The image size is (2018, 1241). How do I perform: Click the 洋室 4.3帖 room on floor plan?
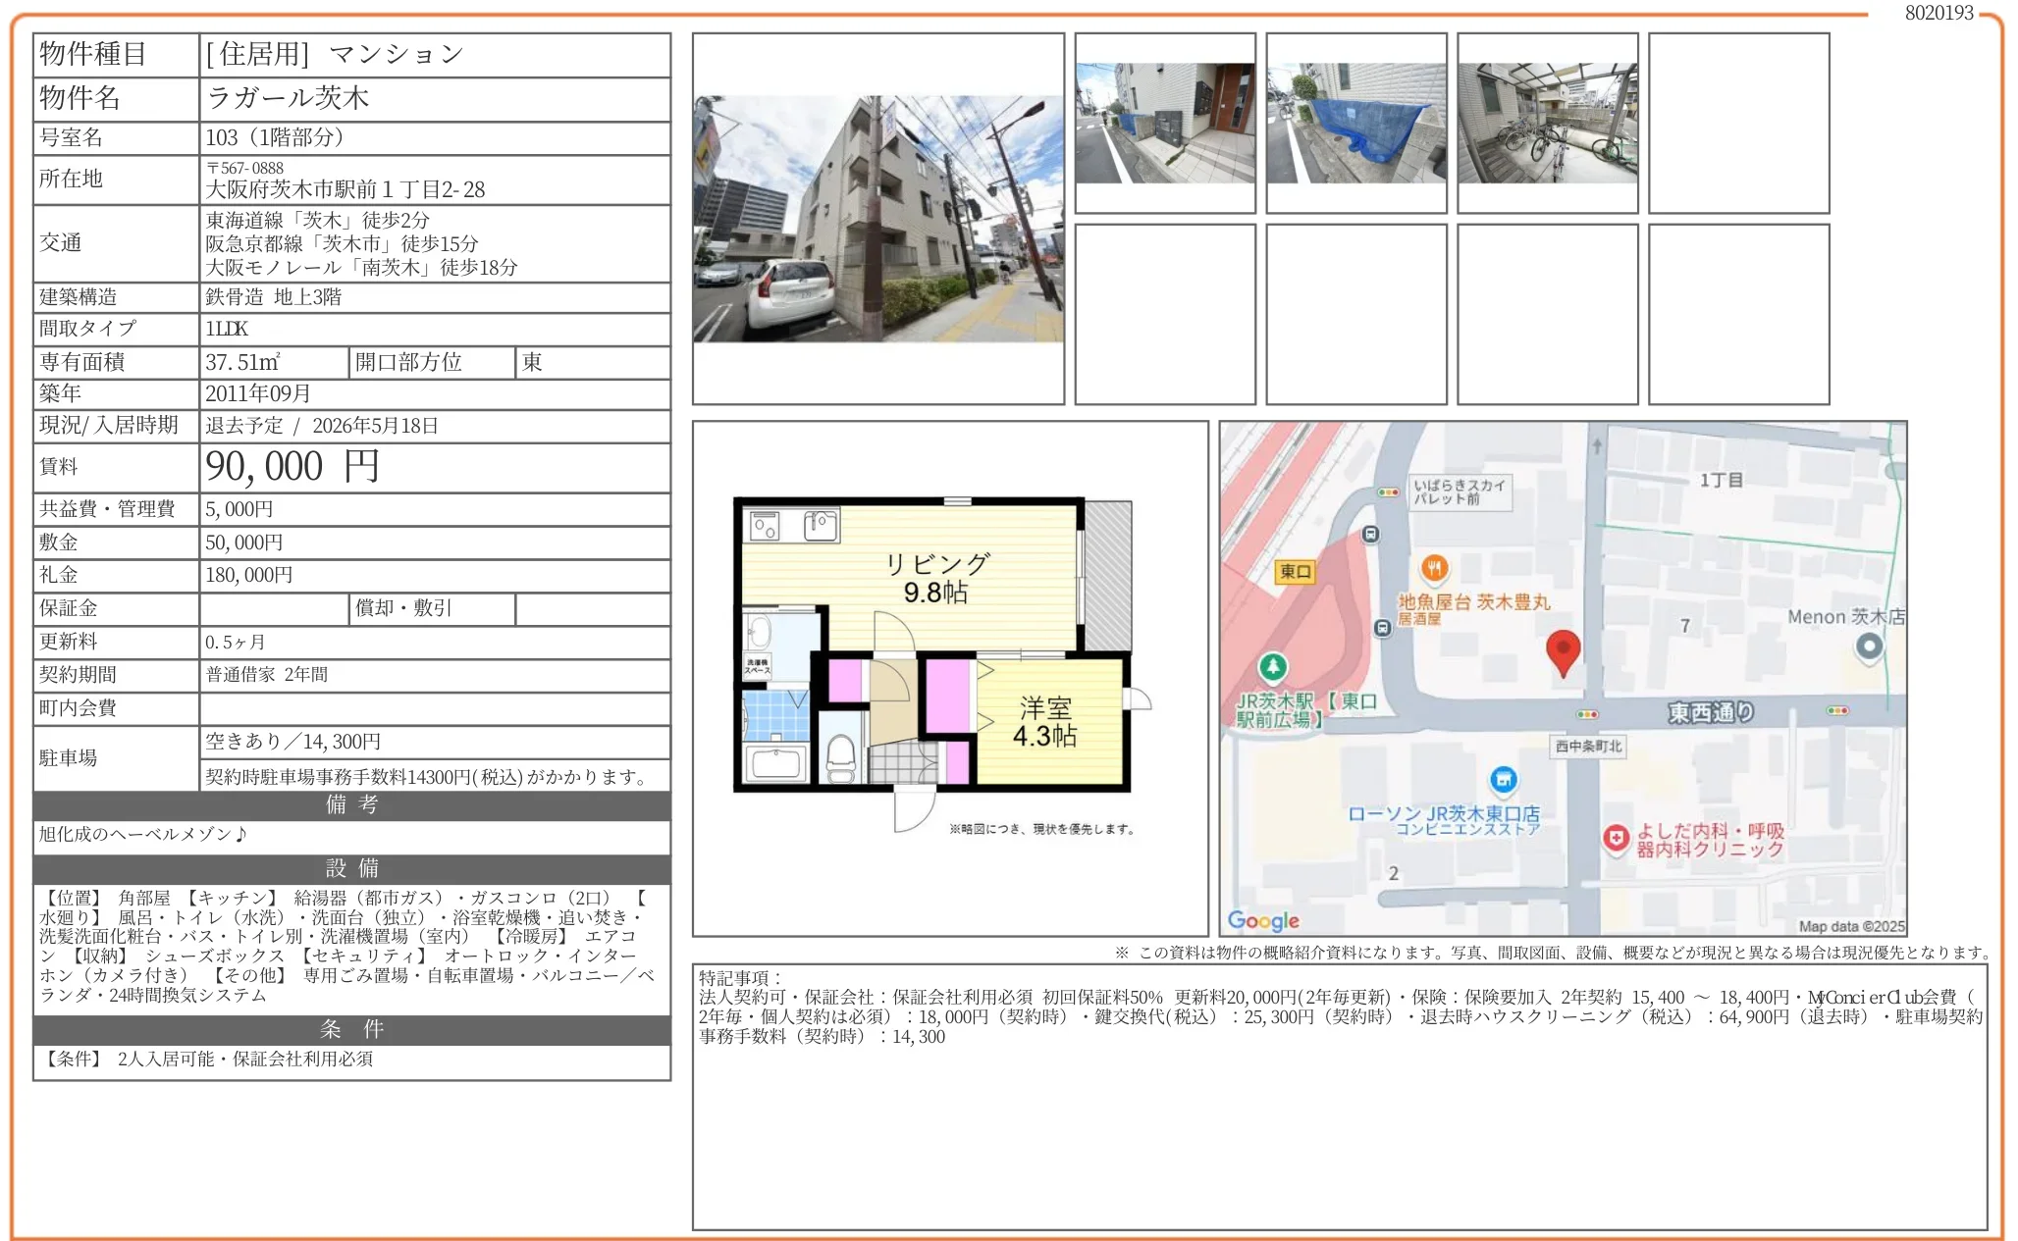pyautogui.click(x=1045, y=721)
